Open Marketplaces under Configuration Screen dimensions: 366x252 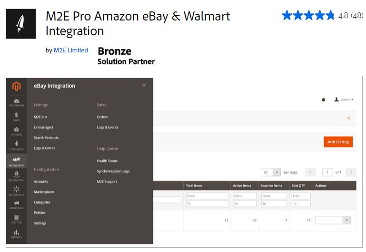[44, 192]
